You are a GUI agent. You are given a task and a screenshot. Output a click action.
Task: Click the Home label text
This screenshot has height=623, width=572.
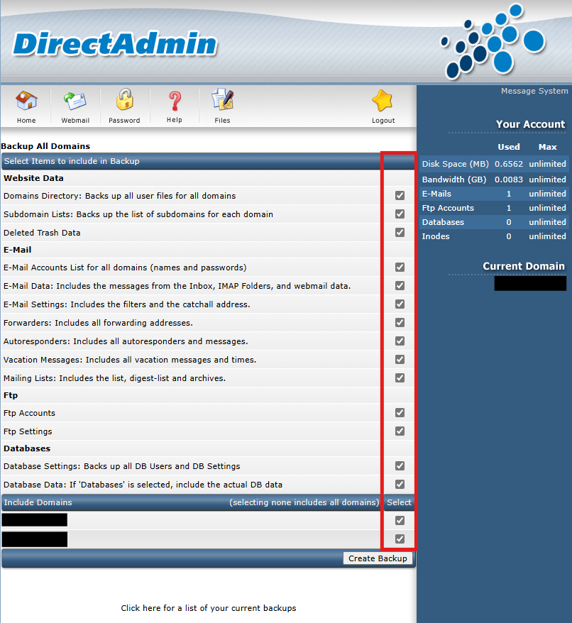(x=26, y=121)
